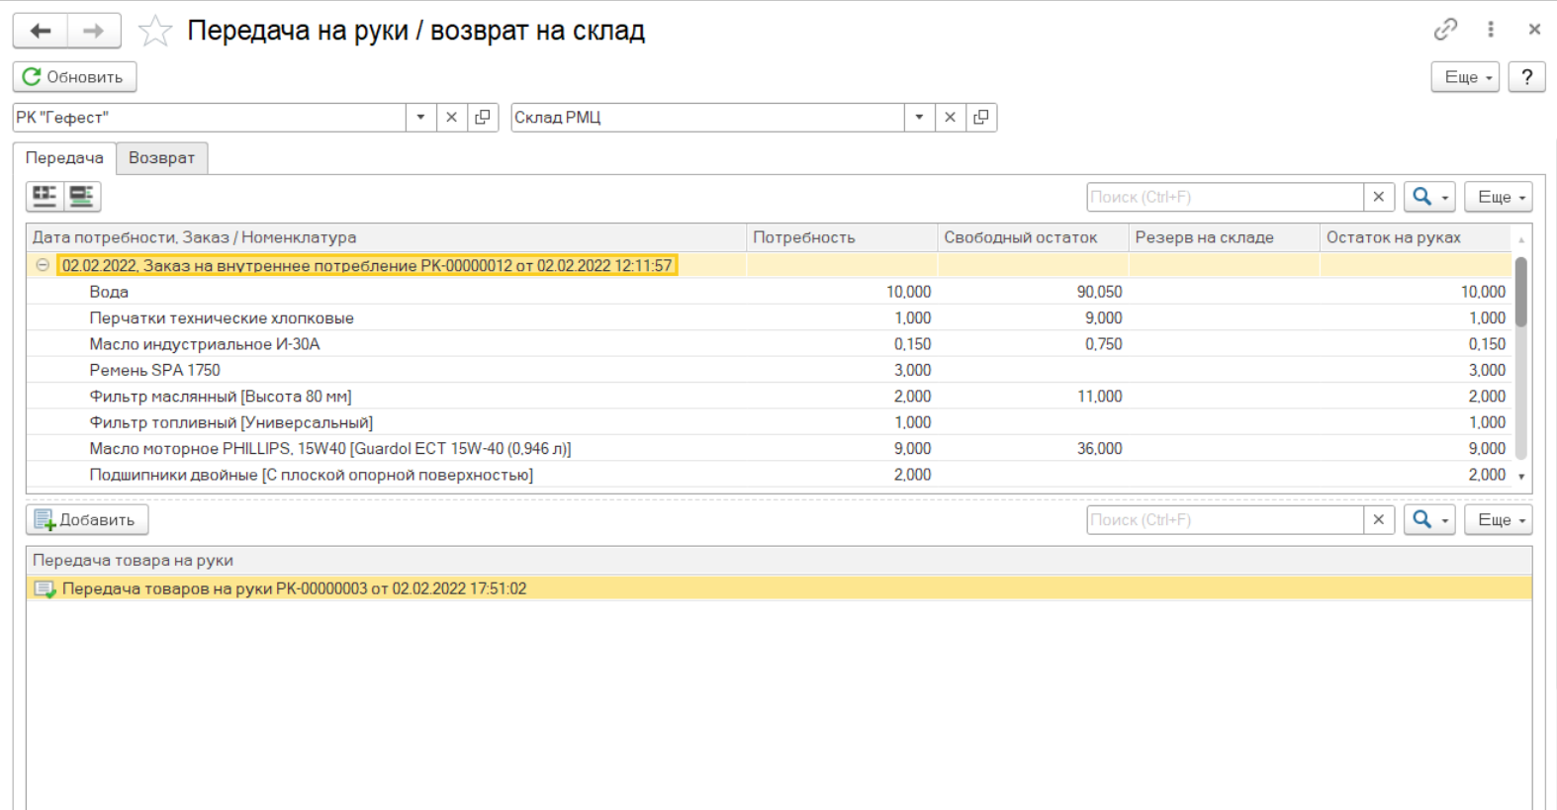Click the posted document icon of РК-00000003
Screen dimensions: 1557x810
(x=45, y=589)
